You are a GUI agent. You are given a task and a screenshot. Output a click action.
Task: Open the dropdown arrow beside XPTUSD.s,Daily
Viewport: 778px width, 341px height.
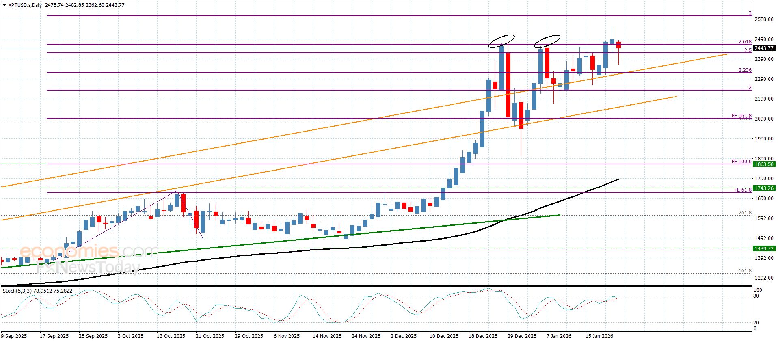pyautogui.click(x=4, y=5)
